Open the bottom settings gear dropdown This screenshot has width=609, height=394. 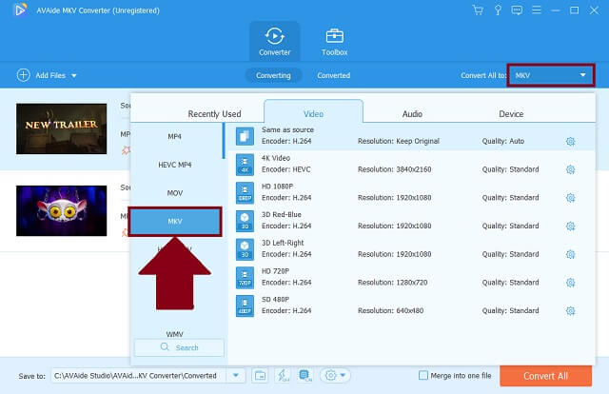click(x=335, y=375)
